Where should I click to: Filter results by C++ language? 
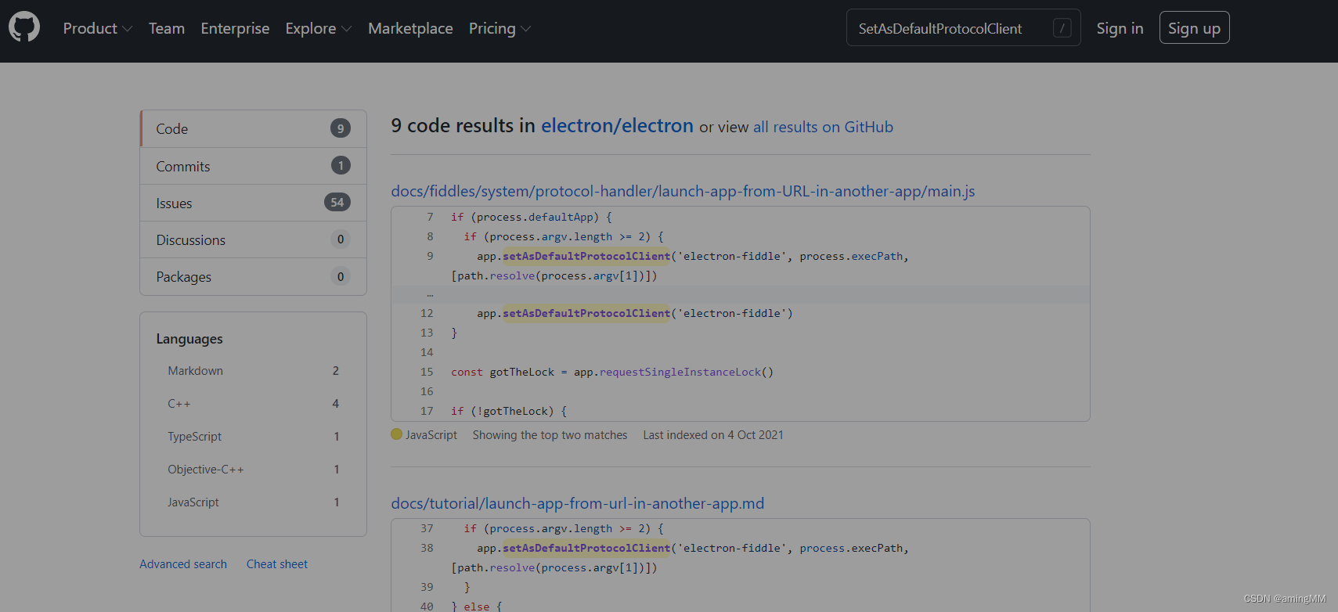point(179,404)
